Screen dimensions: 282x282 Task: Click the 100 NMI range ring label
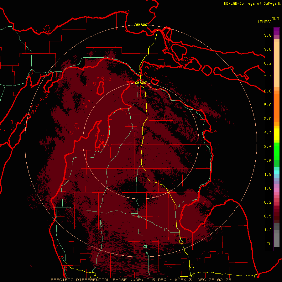[141, 25]
